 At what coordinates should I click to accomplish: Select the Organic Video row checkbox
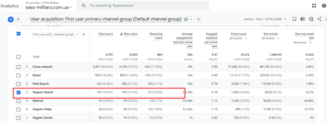click(x=19, y=109)
